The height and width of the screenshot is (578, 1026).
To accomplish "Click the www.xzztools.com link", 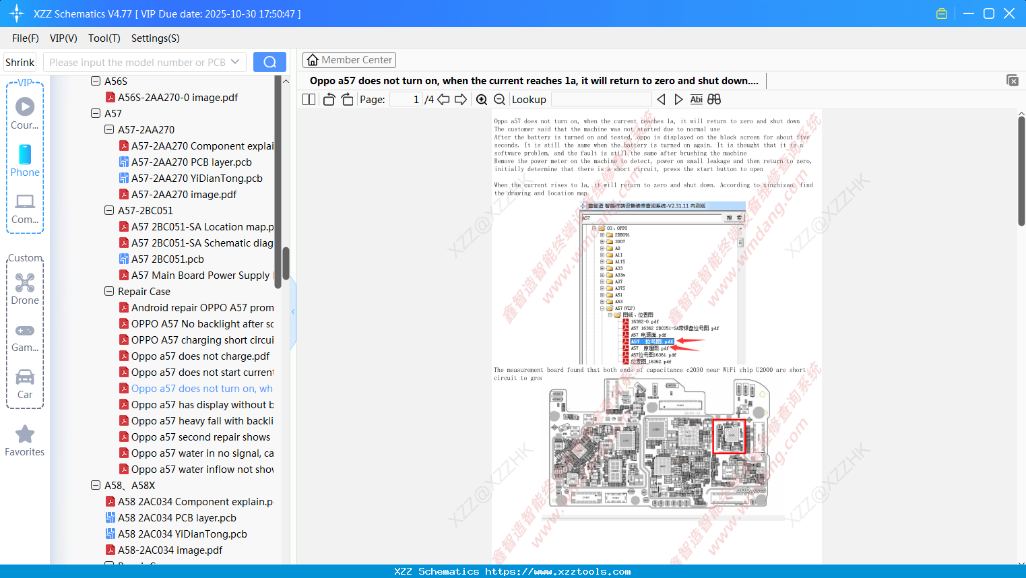I will (558, 571).
